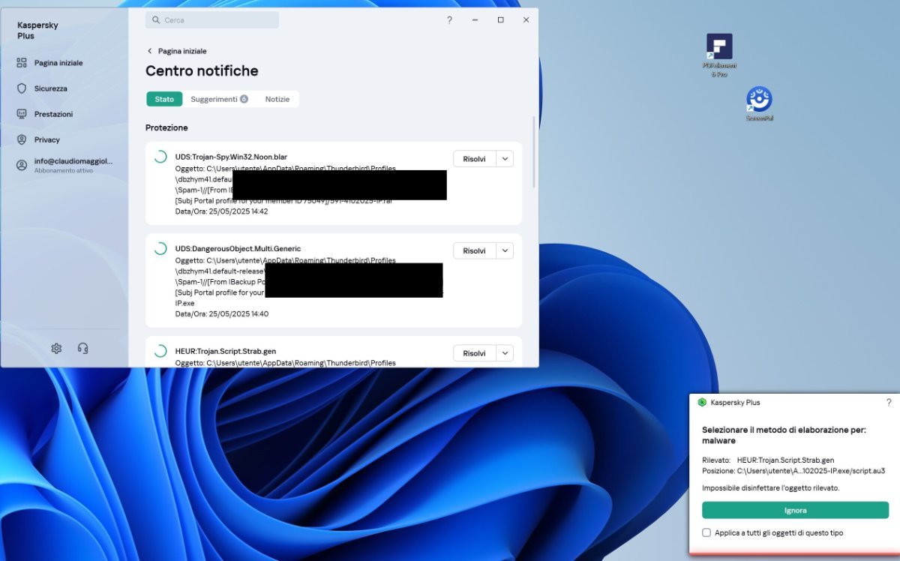This screenshot has width=900, height=561.
Task: Click the Privacy badge icon
Action: pos(22,139)
